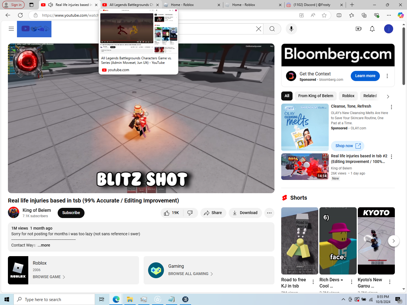Subscribe to King of Belem

(71, 213)
